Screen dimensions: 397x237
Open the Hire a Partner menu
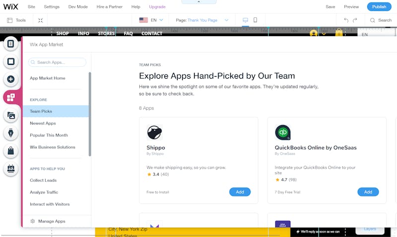[109, 6]
